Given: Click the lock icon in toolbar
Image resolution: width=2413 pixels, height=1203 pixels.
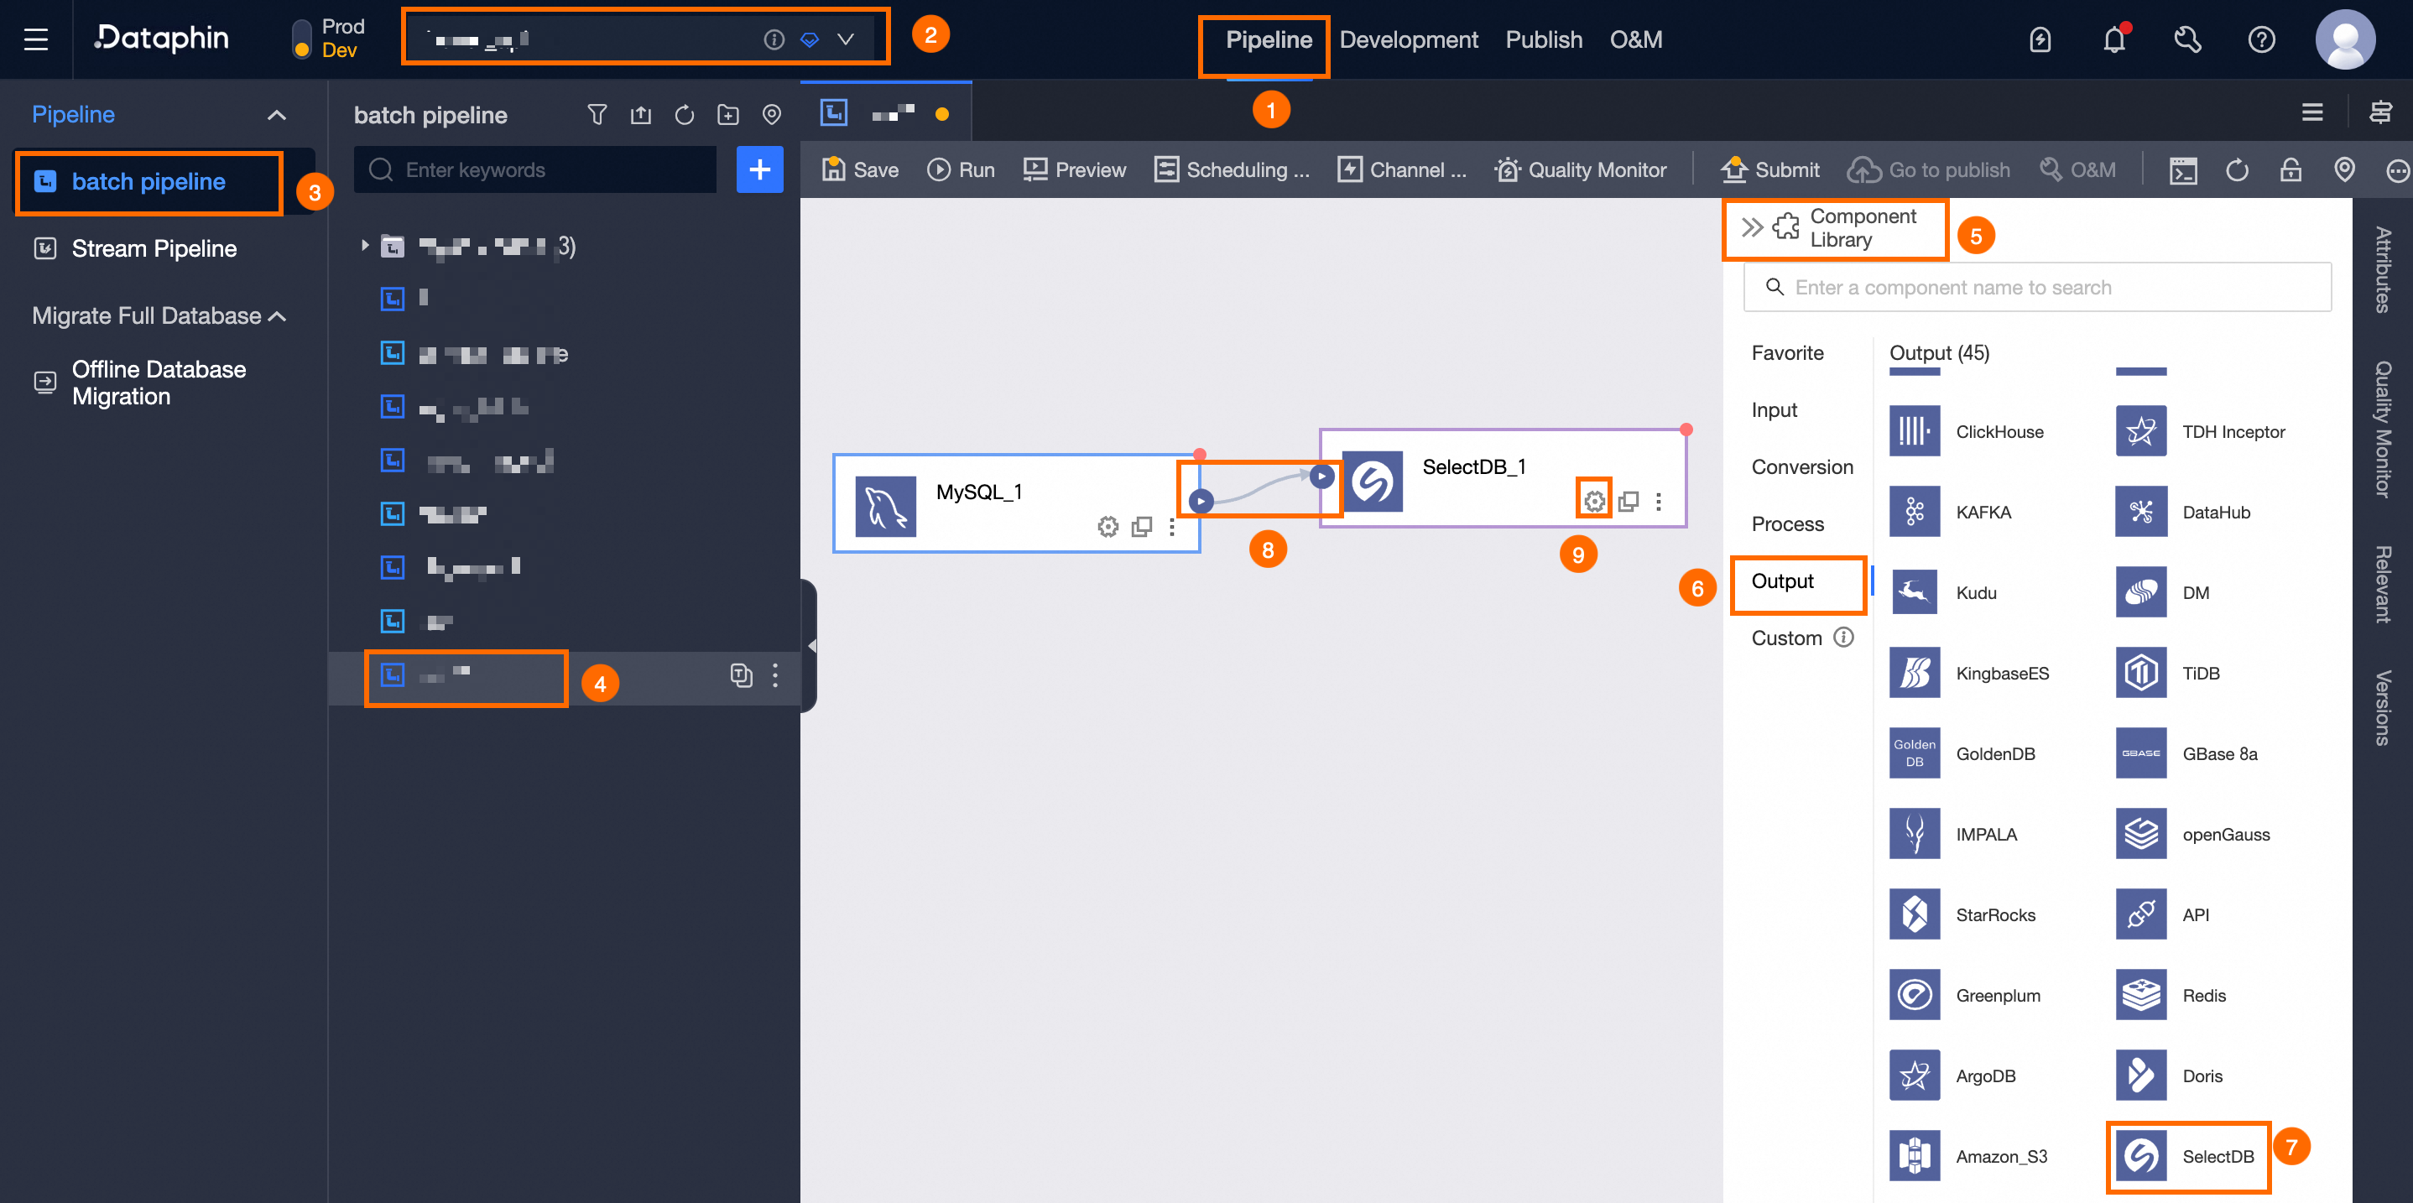Looking at the screenshot, I should [x=2291, y=169].
